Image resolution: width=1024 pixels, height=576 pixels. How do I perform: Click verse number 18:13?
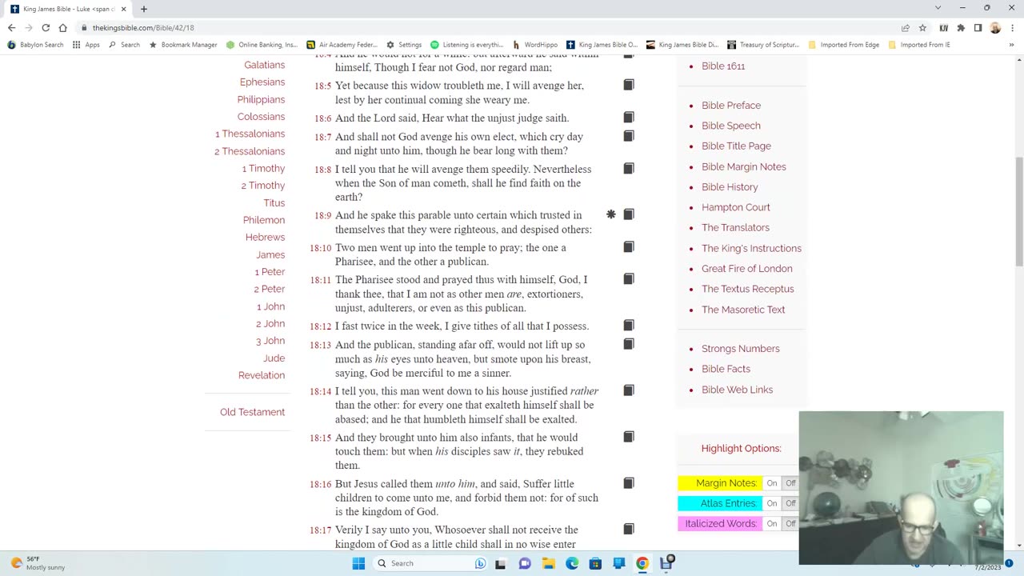(321, 346)
